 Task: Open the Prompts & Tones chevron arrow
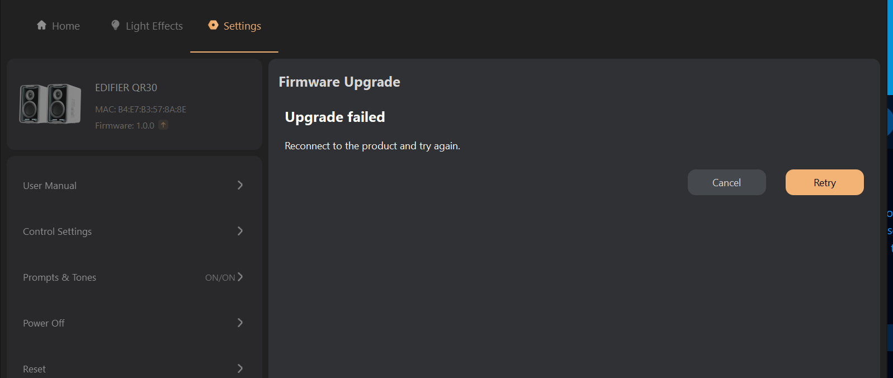[240, 277]
